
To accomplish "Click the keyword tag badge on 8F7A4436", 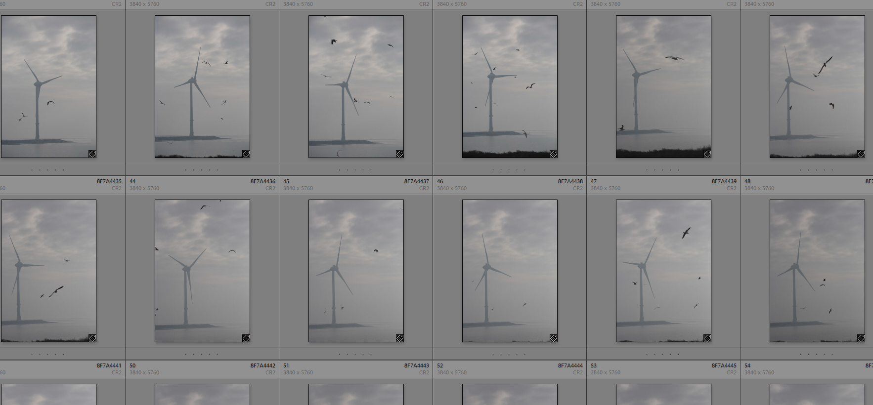I will (246, 338).
